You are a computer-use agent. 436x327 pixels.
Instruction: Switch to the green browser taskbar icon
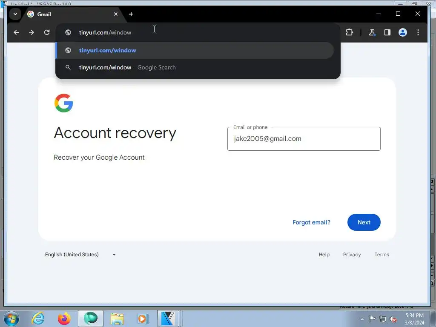(91, 318)
